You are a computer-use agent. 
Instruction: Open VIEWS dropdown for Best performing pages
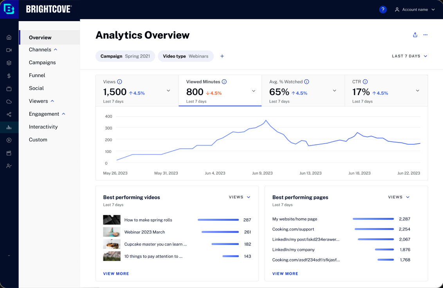[x=399, y=197]
